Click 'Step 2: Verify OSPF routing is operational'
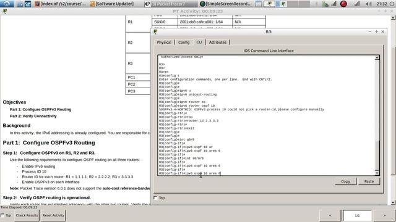 coord(47,197)
